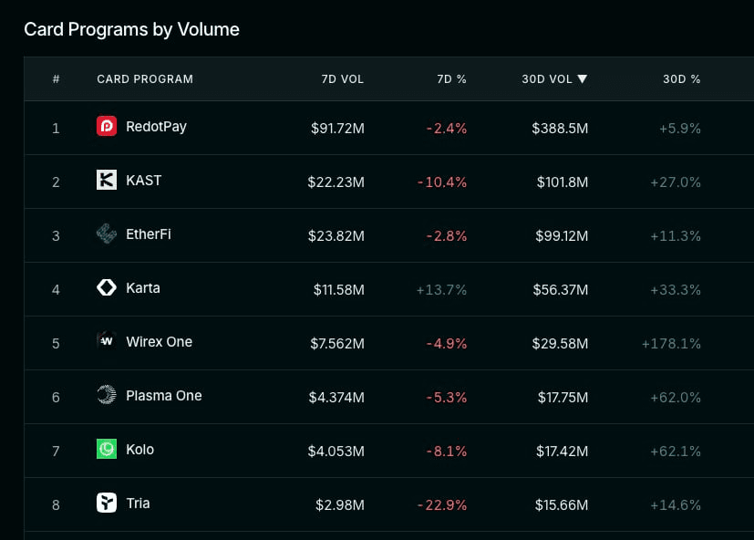Open the Tria card program
This screenshot has height=540, width=754.
point(138,504)
